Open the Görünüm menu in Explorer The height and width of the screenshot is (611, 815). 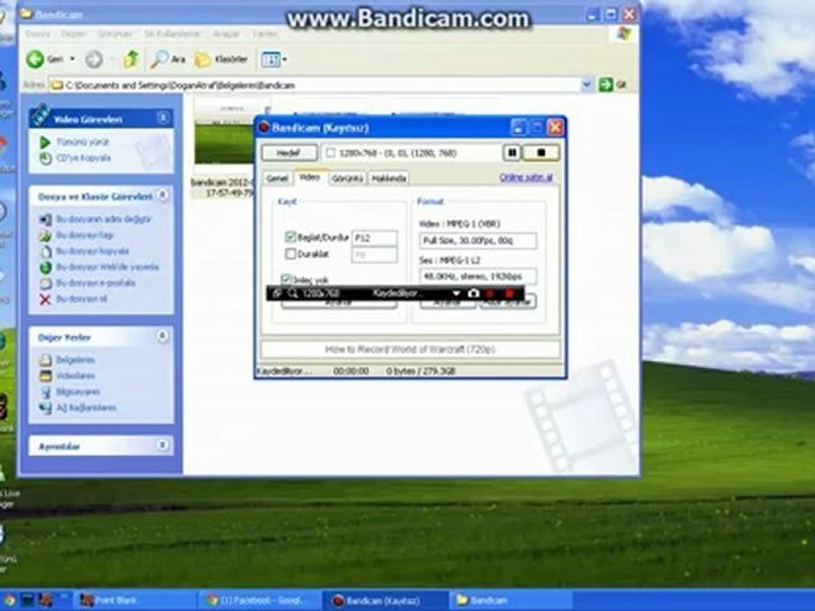click(115, 34)
